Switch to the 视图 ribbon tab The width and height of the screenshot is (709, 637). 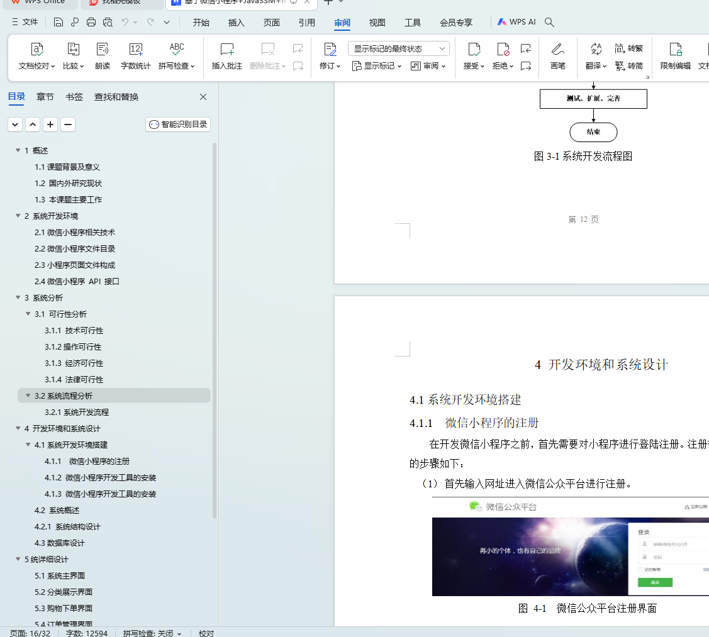[x=377, y=23]
